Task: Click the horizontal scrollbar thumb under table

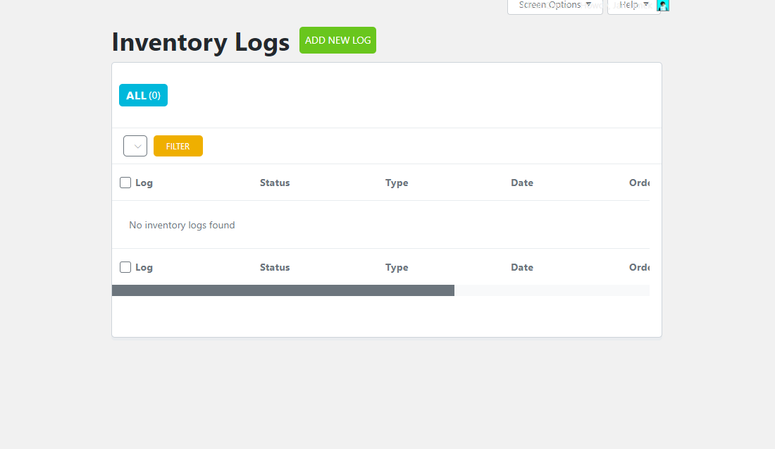Action: click(283, 290)
